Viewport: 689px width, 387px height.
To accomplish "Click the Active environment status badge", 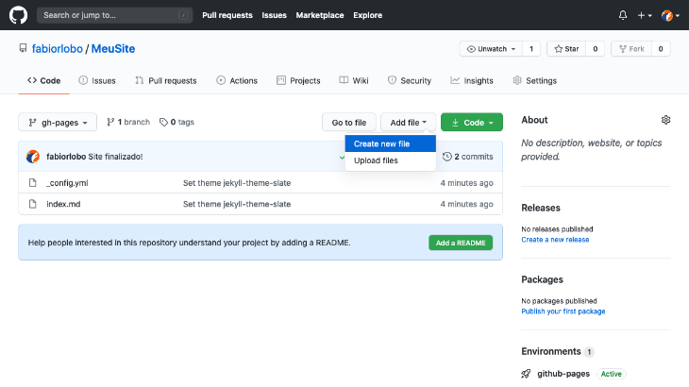I will (612, 374).
